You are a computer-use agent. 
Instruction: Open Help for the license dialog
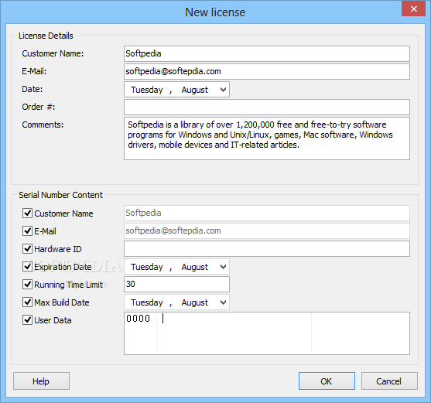(41, 381)
